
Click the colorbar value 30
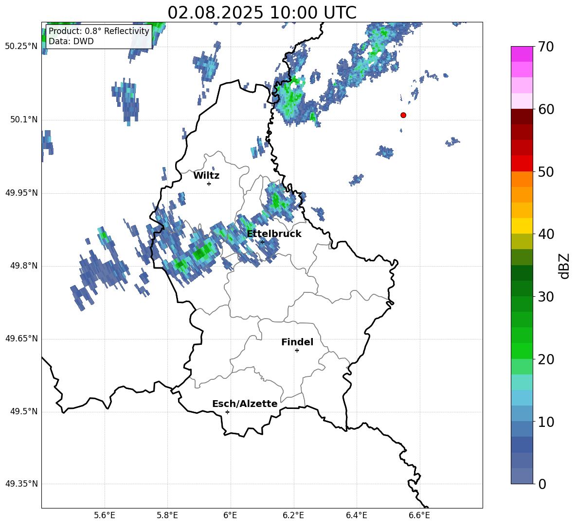546,297
